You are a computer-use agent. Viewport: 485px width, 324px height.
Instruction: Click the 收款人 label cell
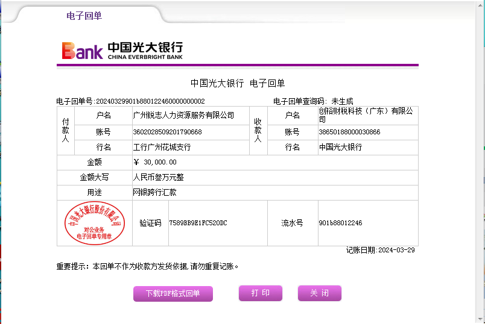pyautogui.click(x=258, y=131)
